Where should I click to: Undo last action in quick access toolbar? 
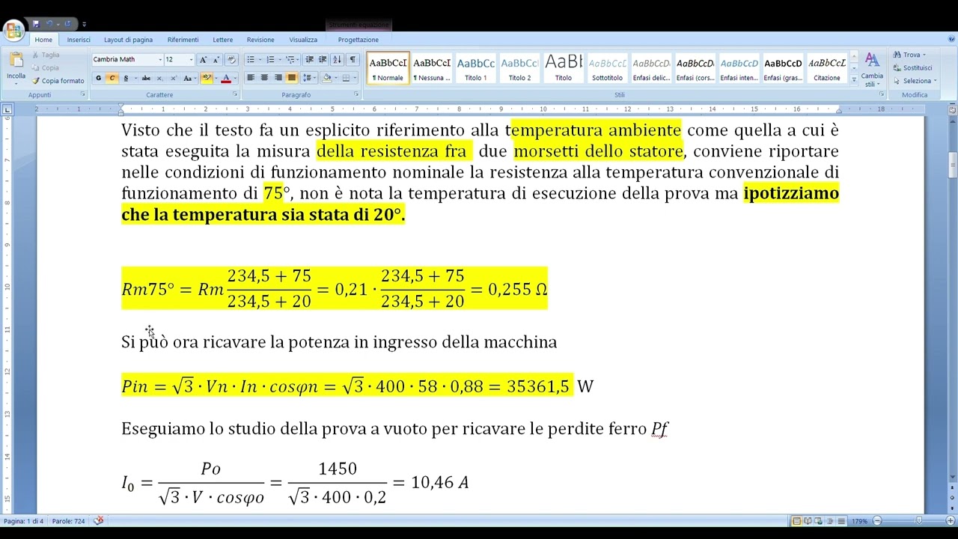tap(50, 24)
